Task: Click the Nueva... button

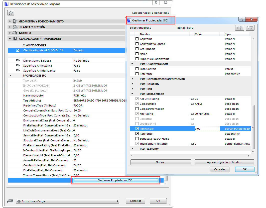Action: [x=161, y=162]
